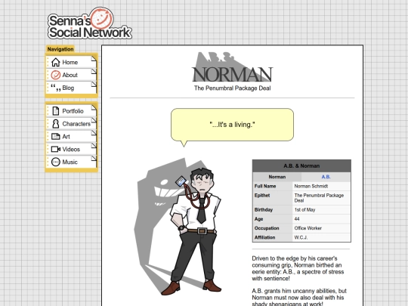Go to the About page
Screen dimensions: 408x306
[x=71, y=75]
